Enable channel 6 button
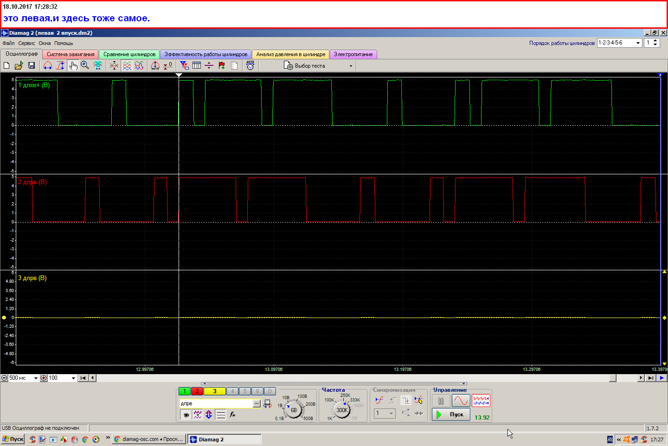This screenshot has width=668, height=446. pyautogui.click(x=257, y=391)
